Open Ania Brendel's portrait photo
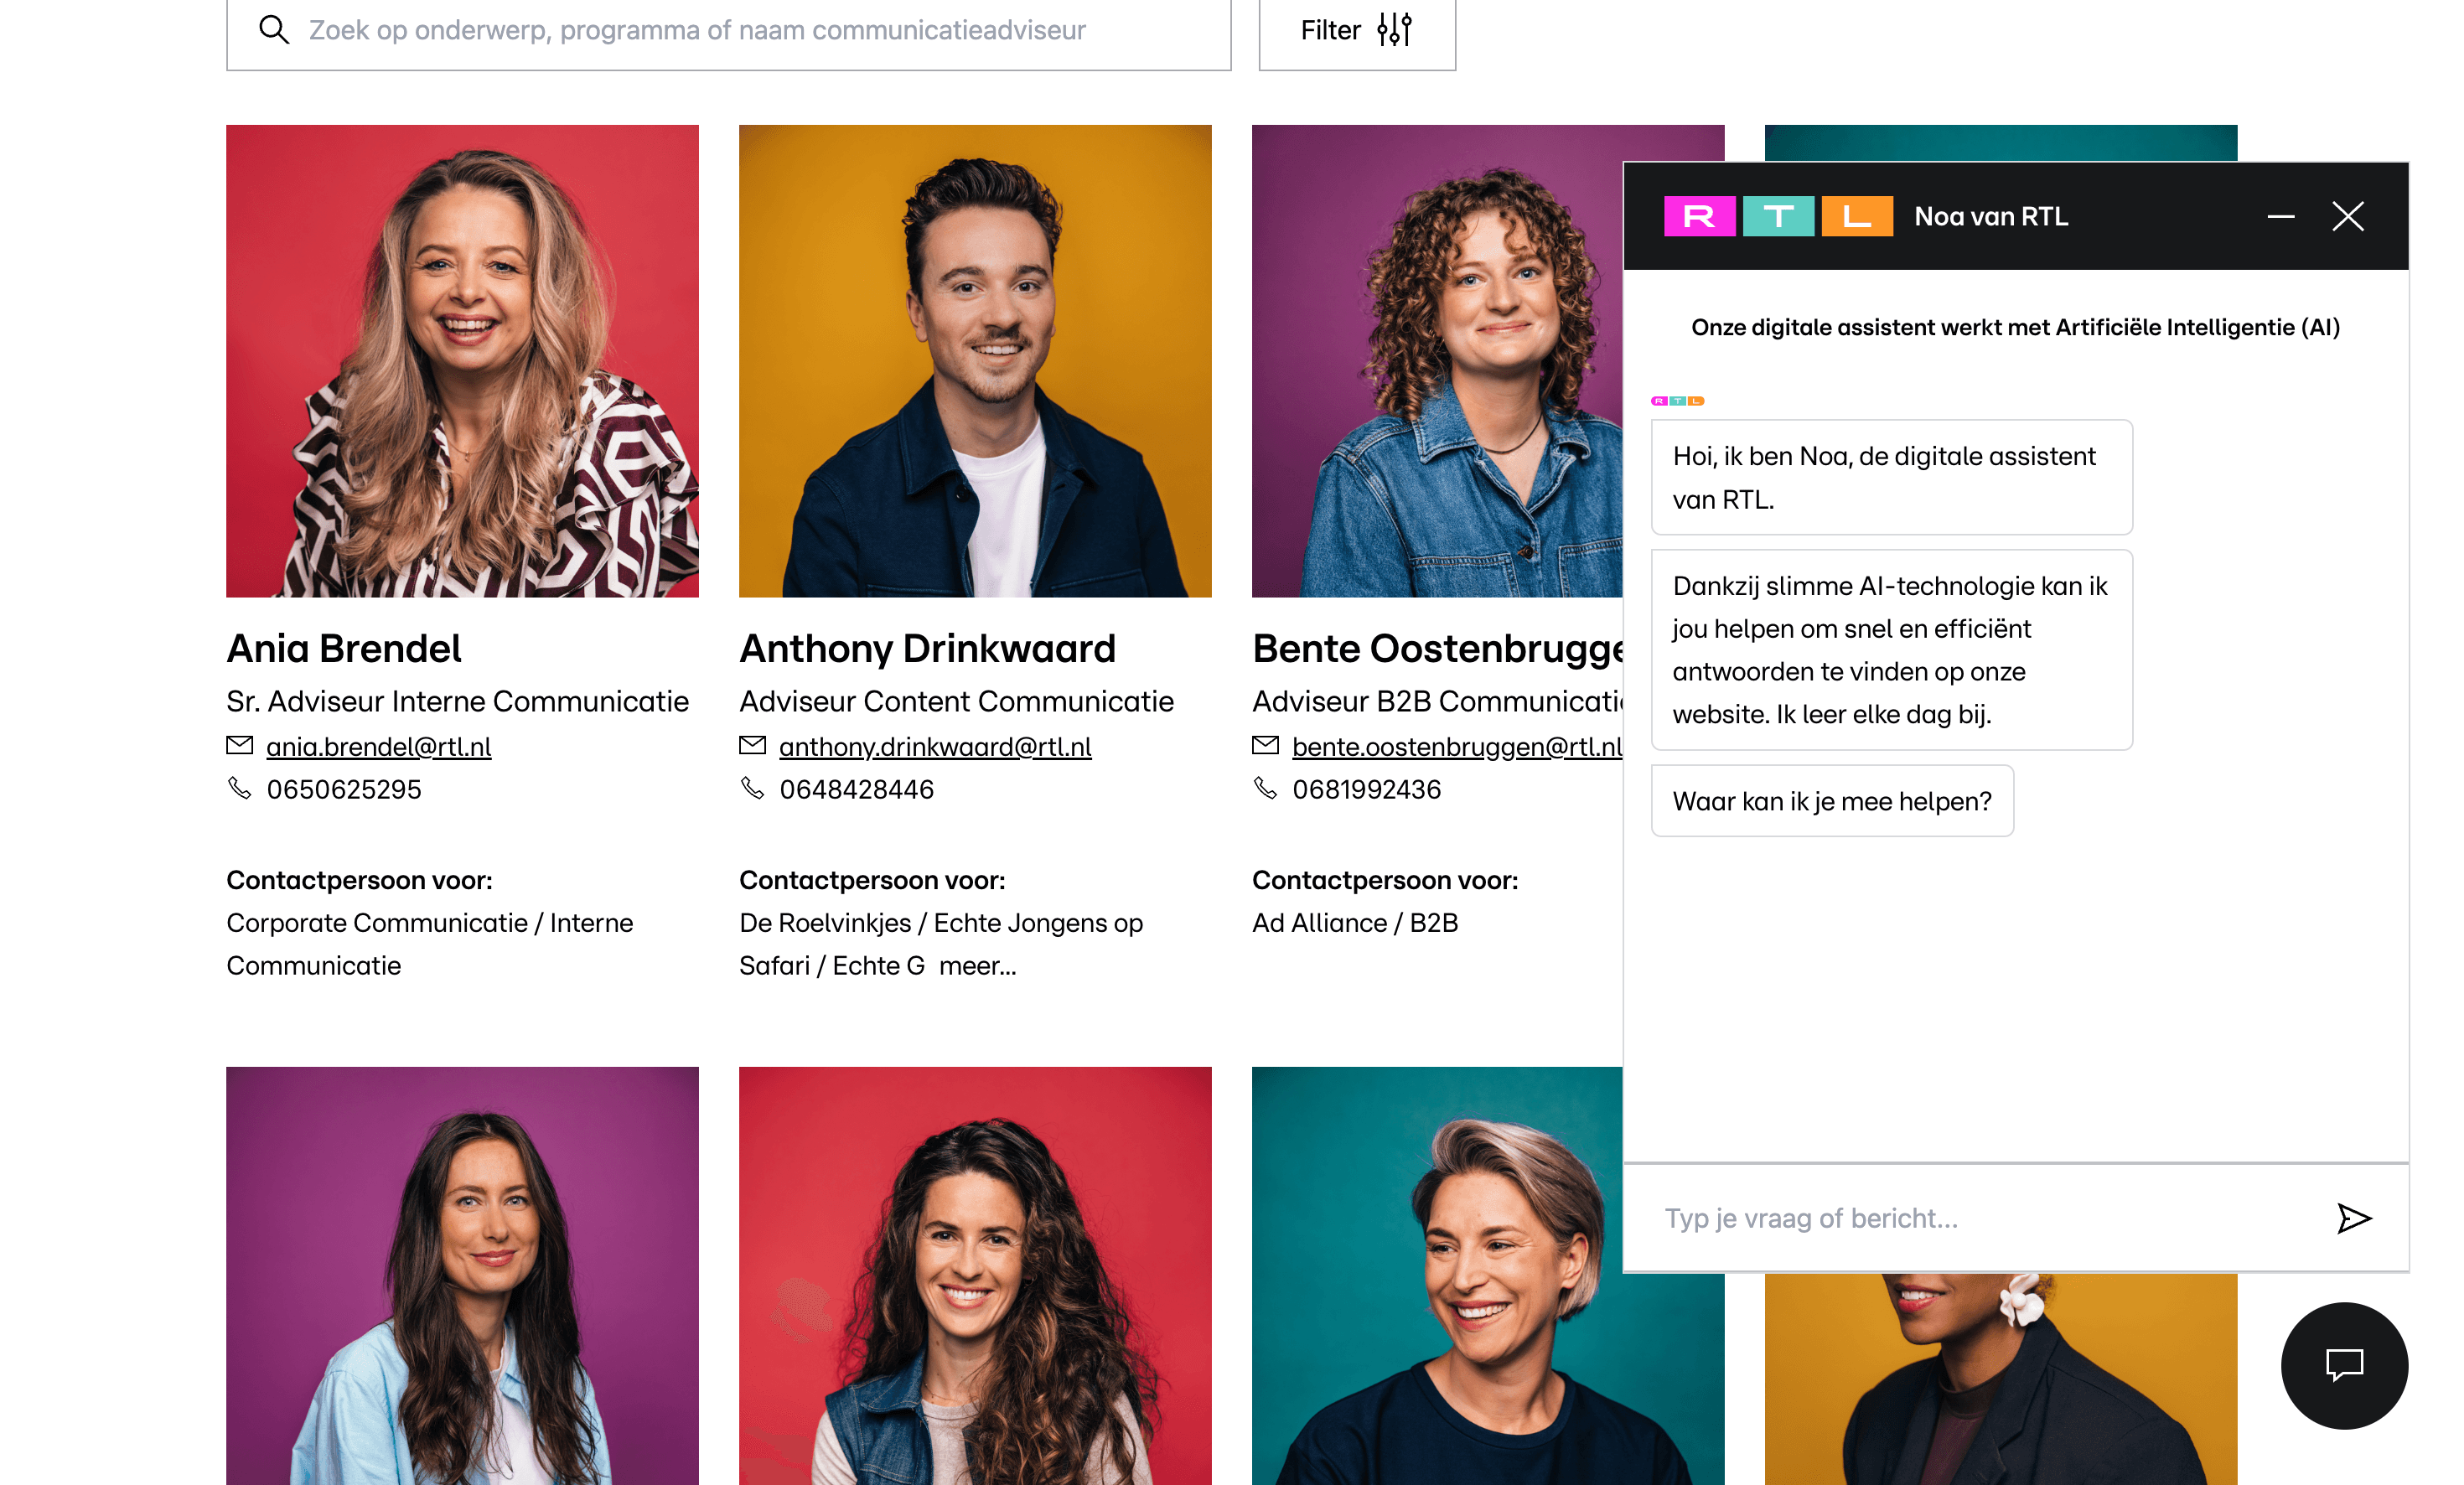This screenshot has width=2464, height=1485. (462, 361)
